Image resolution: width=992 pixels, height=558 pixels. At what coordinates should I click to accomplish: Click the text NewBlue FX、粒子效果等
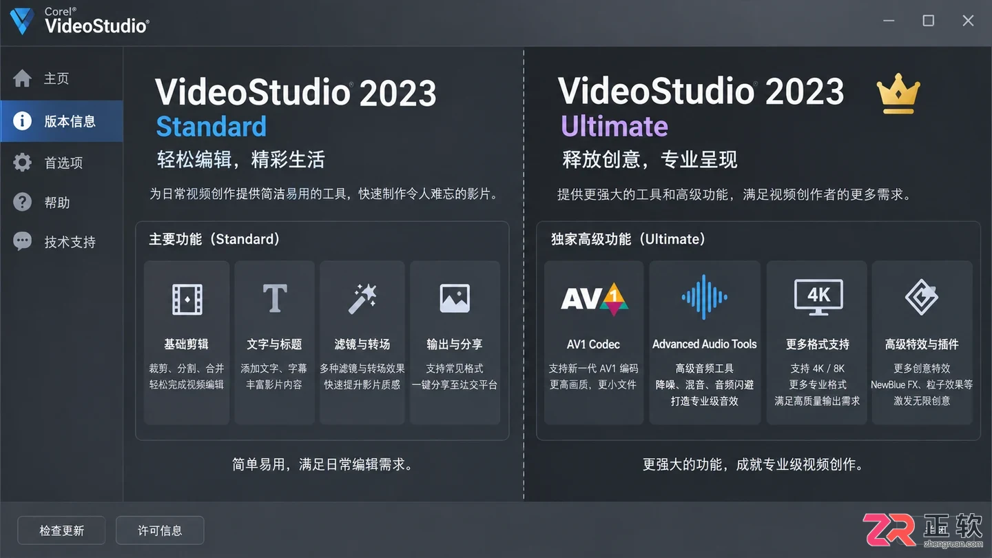pos(922,384)
